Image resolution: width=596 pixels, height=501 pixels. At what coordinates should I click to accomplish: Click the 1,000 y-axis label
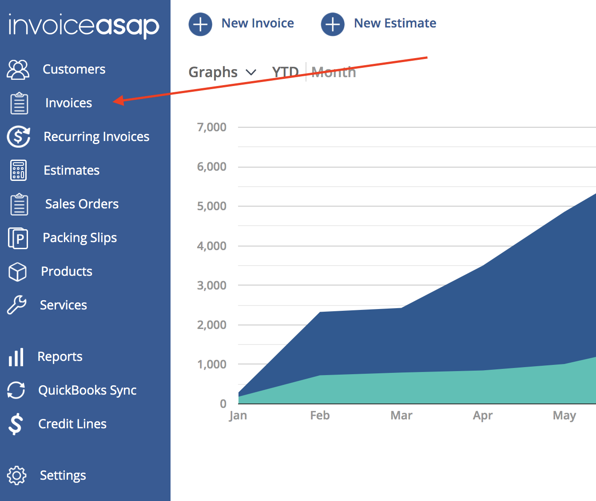coord(212,364)
